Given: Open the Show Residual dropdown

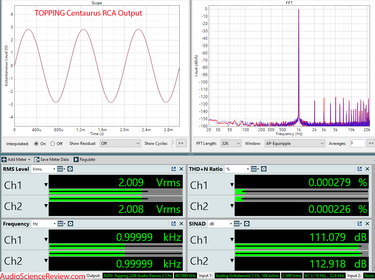Looking at the screenshot, I should 120,143.
